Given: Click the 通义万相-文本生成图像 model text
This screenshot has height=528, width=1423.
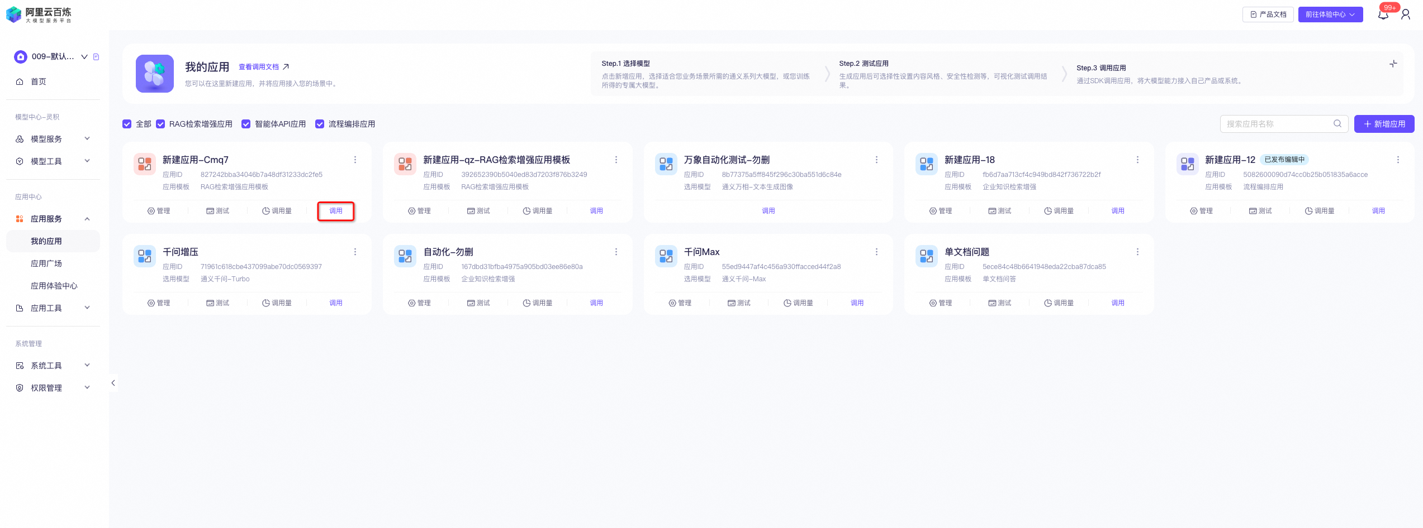Looking at the screenshot, I should [x=757, y=187].
